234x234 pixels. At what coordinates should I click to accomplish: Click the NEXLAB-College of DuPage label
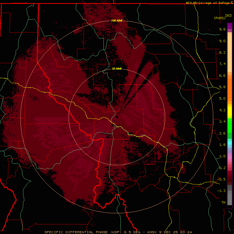click(208, 3)
